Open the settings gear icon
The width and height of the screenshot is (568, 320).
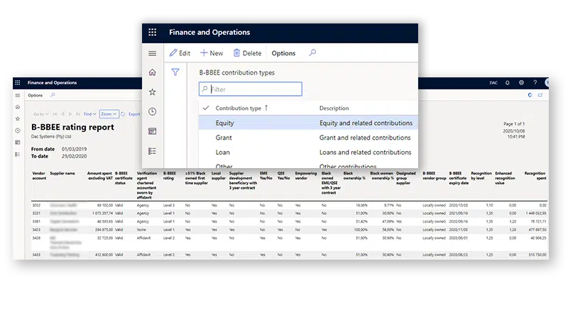tap(521, 83)
